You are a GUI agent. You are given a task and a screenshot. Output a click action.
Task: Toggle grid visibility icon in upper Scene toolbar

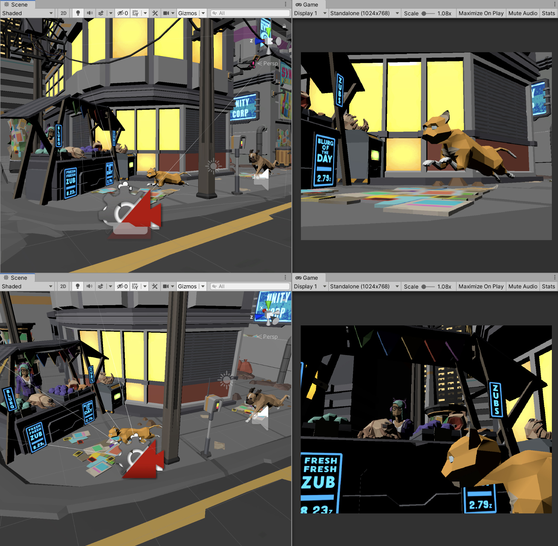135,13
